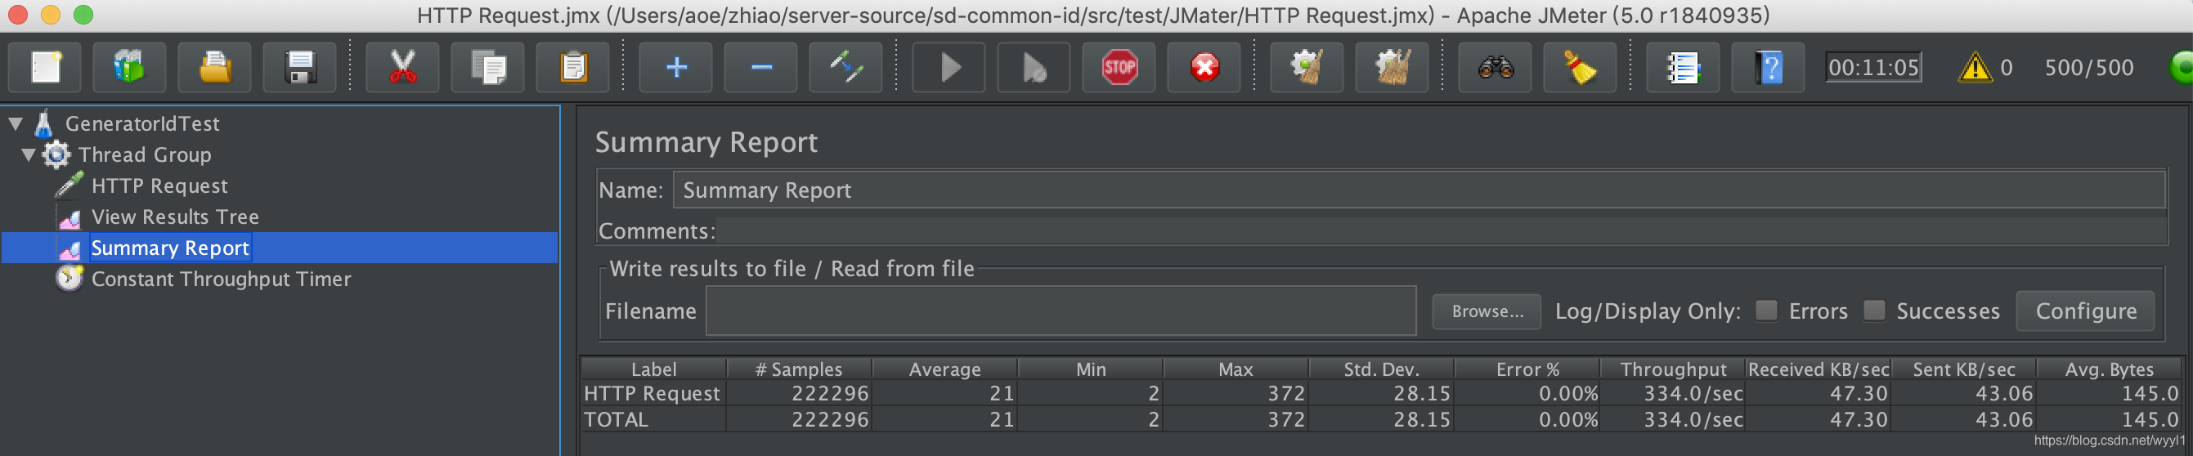Select Constant Throughput Timer item
The width and height of the screenshot is (2193, 456).
click(222, 279)
